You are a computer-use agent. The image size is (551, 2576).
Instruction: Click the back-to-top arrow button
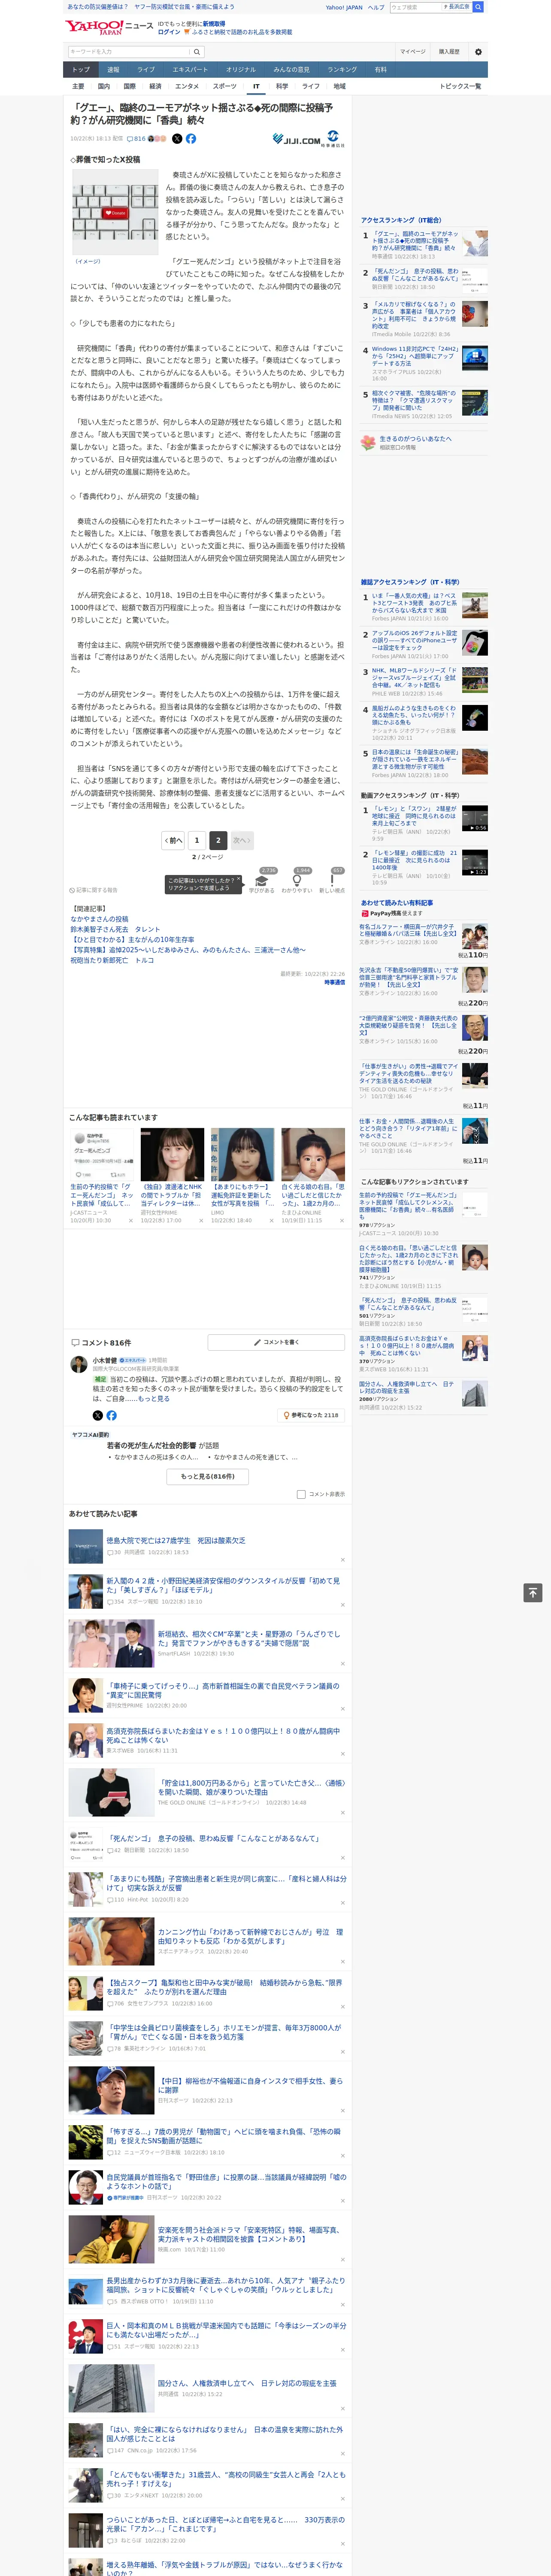coord(533,1592)
